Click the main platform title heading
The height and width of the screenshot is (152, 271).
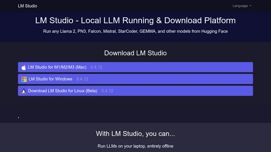pos(135,21)
